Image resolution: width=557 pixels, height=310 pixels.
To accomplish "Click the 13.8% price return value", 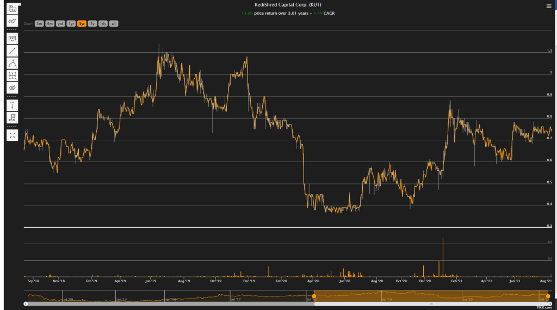I will pyautogui.click(x=247, y=13).
